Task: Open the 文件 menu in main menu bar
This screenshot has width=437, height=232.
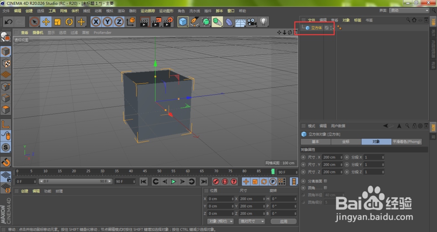Action: pyautogui.click(x=6, y=11)
